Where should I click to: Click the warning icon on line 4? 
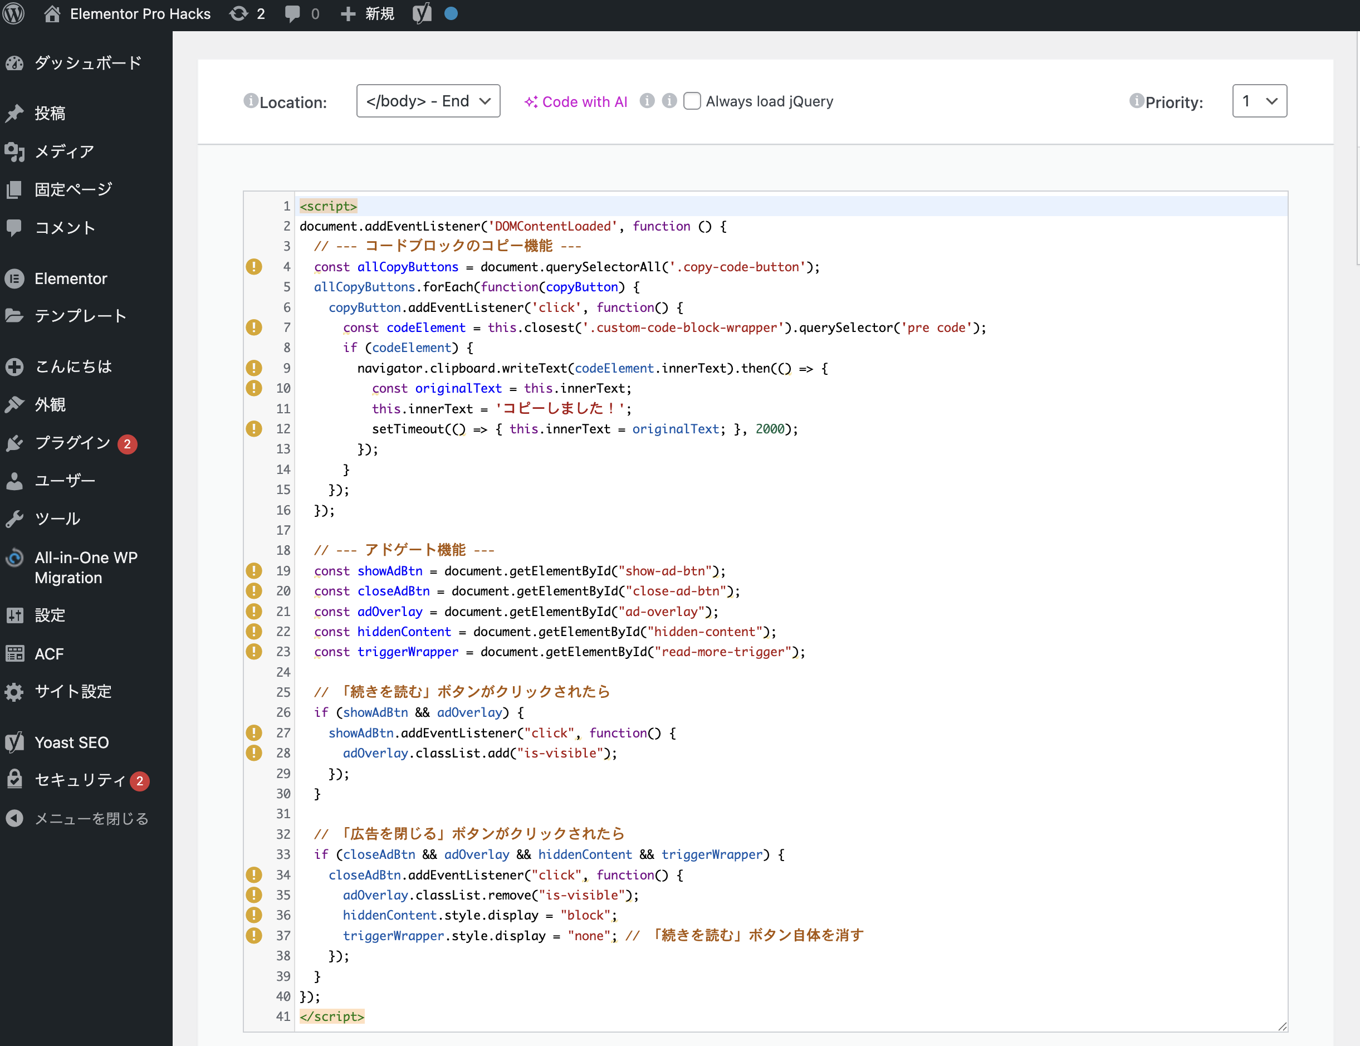254,266
